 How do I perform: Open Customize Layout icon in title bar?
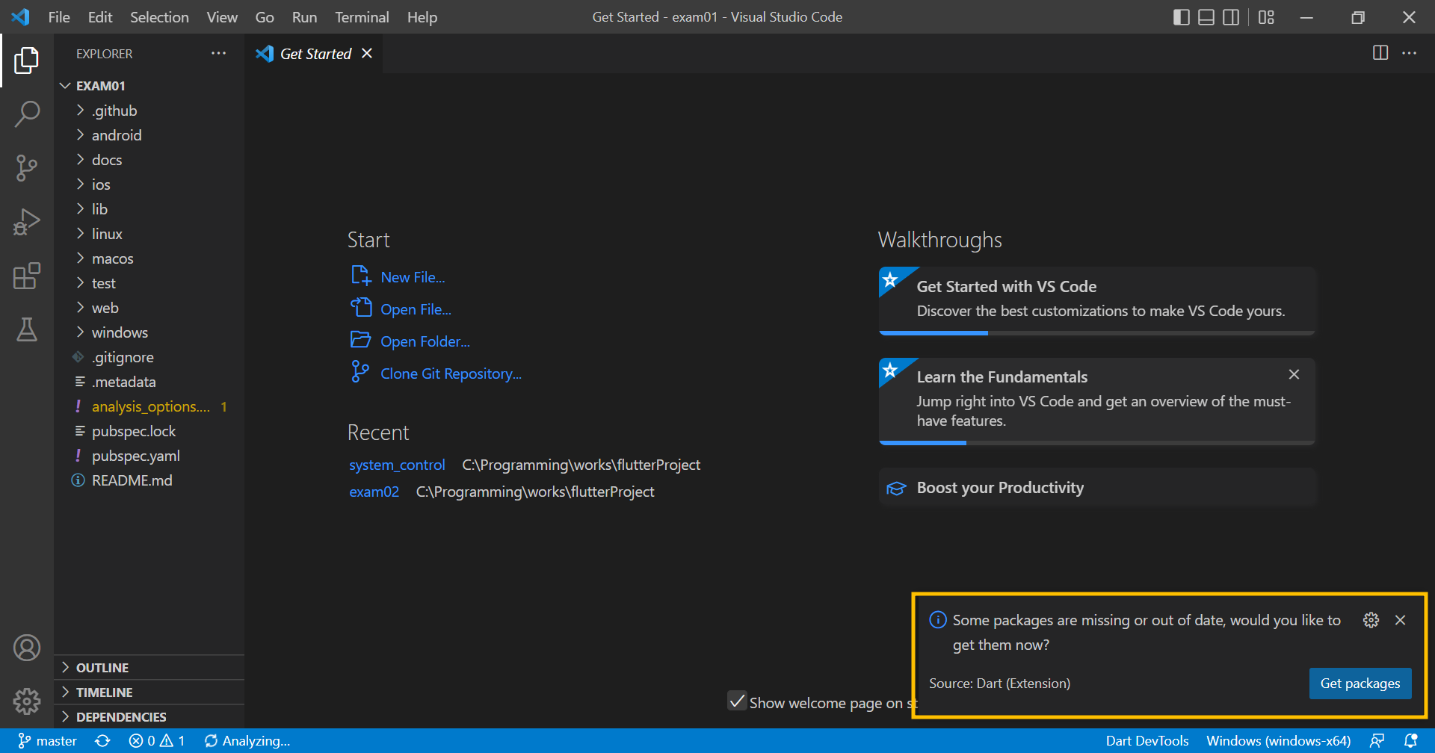[1266, 17]
